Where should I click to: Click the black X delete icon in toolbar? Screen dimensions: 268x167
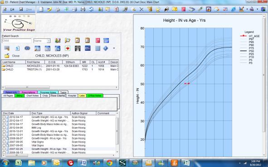pyautogui.click(x=141, y=9)
